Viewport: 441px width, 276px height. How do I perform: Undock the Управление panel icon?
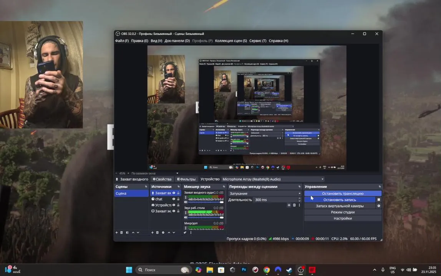coord(380,186)
